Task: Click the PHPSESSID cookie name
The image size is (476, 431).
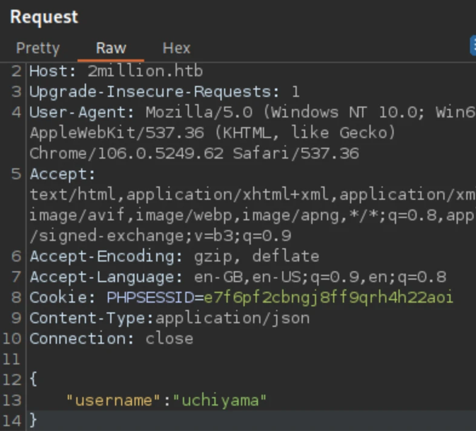Action: [x=151, y=298]
